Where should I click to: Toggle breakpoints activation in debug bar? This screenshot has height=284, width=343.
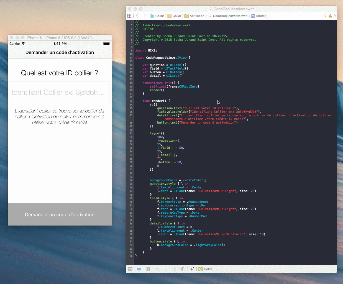point(139,269)
